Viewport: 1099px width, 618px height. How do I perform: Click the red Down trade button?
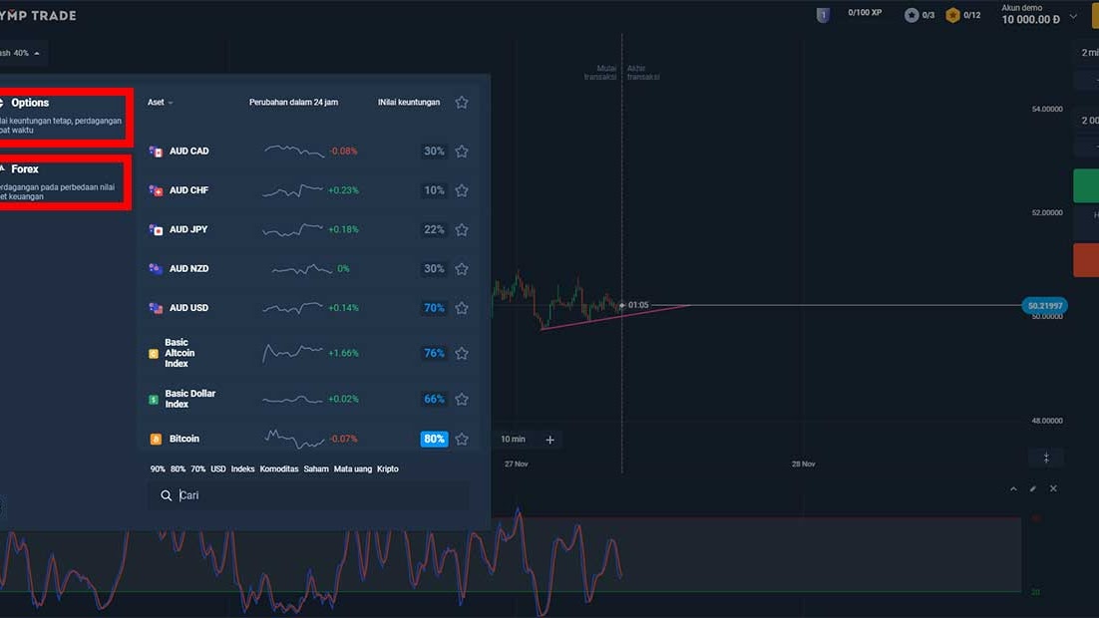[1086, 260]
